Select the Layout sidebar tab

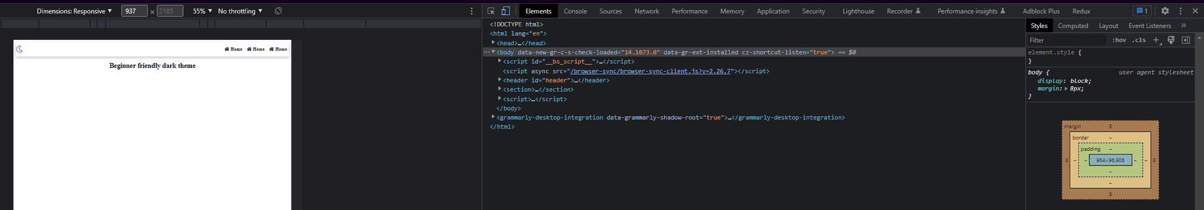point(1108,25)
